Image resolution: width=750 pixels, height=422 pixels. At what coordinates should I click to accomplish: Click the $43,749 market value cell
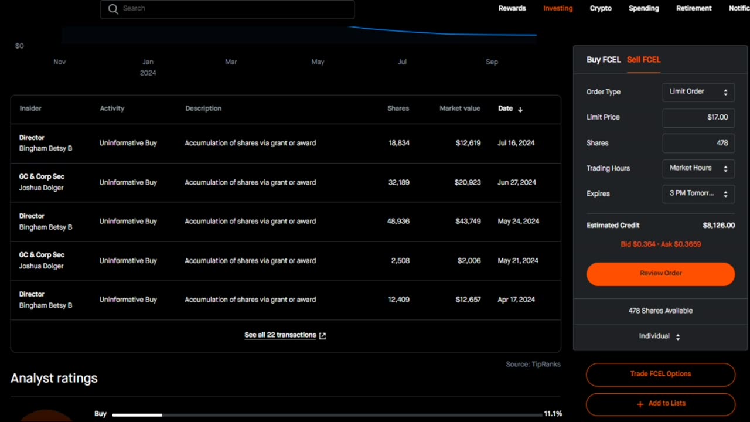[x=468, y=222]
